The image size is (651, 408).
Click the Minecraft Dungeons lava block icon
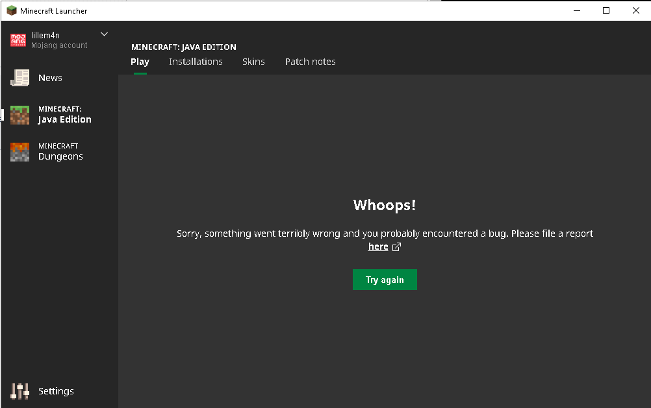pos(19,152)
